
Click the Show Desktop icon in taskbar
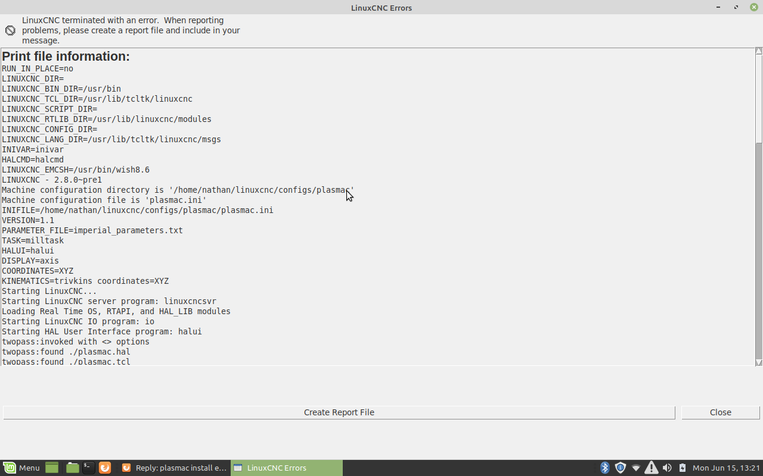pyautogui.click(x=52, y=468)
